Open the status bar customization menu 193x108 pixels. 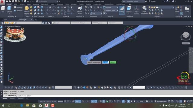(191, 101)
